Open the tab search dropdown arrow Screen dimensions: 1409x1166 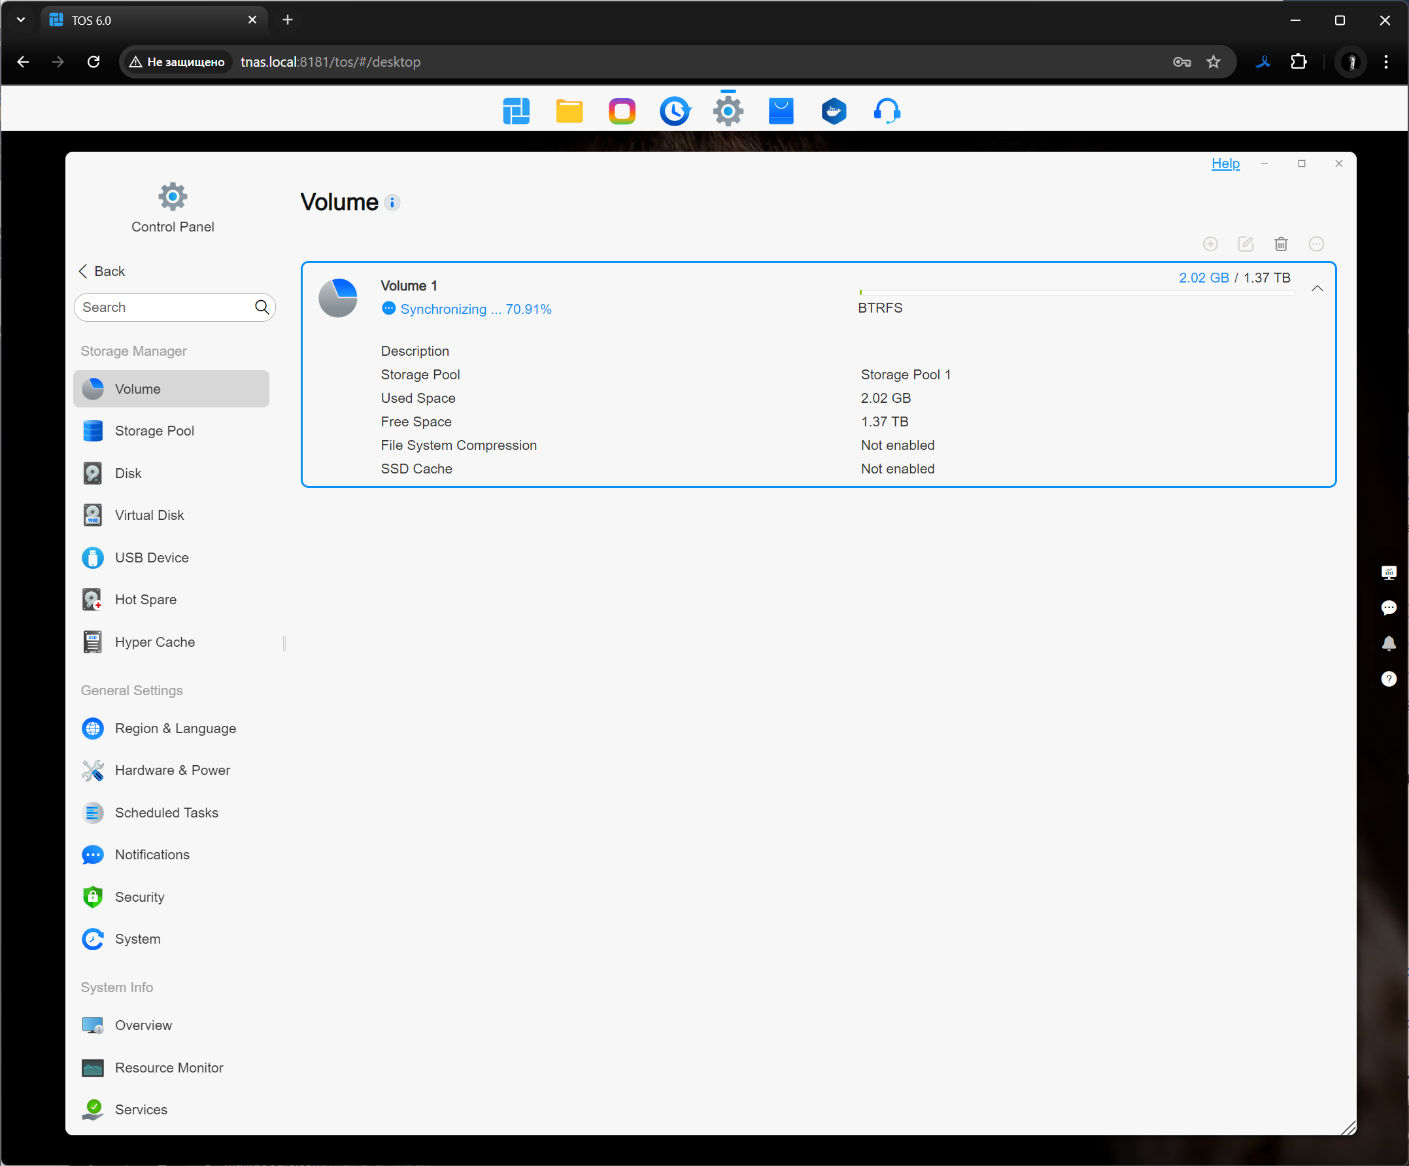click(21, 20)
